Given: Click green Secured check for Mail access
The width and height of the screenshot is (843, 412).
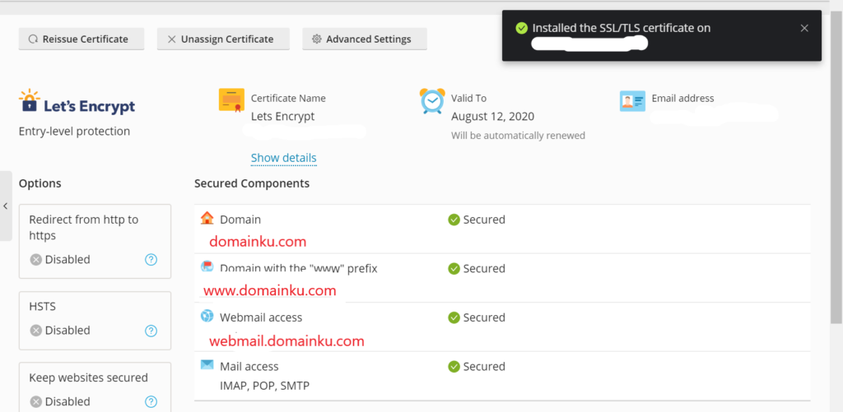Looking at the screenshot, I should coord(454,366).
